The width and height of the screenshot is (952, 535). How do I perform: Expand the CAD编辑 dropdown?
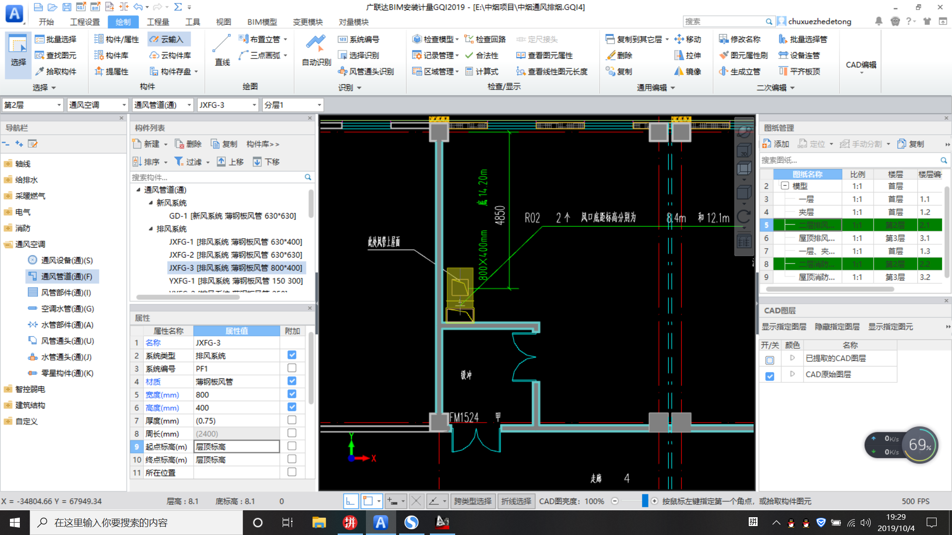click(861, 67)
